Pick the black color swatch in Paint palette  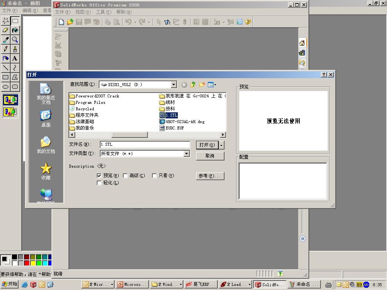[15, 257]
